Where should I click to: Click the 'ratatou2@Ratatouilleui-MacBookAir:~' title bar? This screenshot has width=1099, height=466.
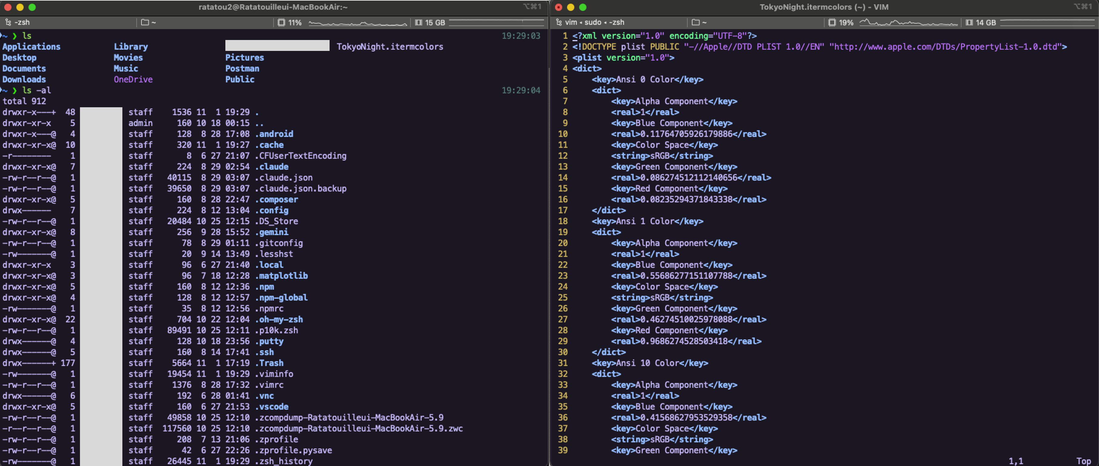point(273,7)
